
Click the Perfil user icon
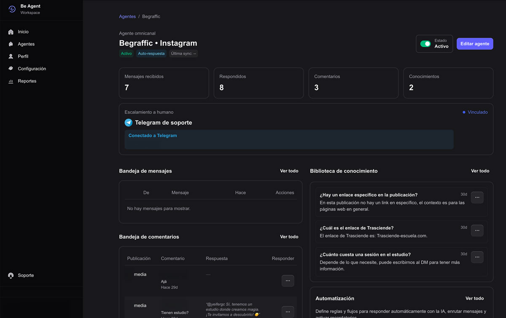[x=11, y=56]
